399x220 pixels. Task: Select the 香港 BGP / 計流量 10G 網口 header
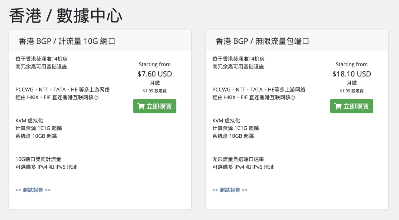(x=67, y=41)
